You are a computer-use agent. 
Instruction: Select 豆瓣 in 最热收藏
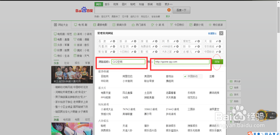[x=212, y=76]
